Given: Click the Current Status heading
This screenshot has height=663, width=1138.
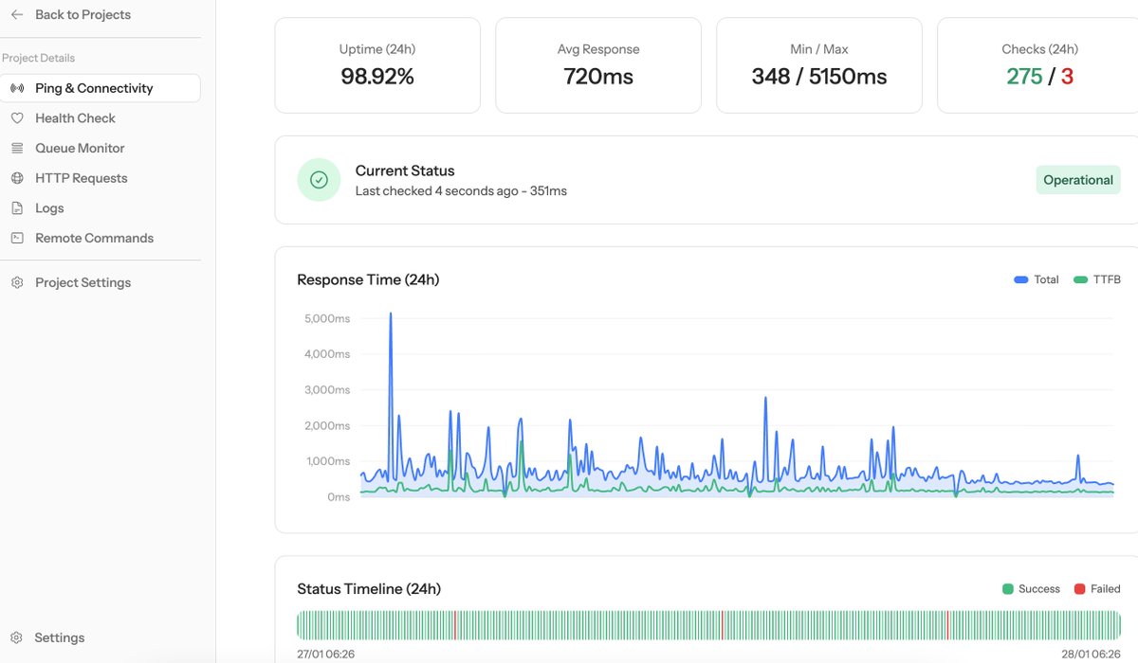Looking at the screenshot, I should click(405, 170).
